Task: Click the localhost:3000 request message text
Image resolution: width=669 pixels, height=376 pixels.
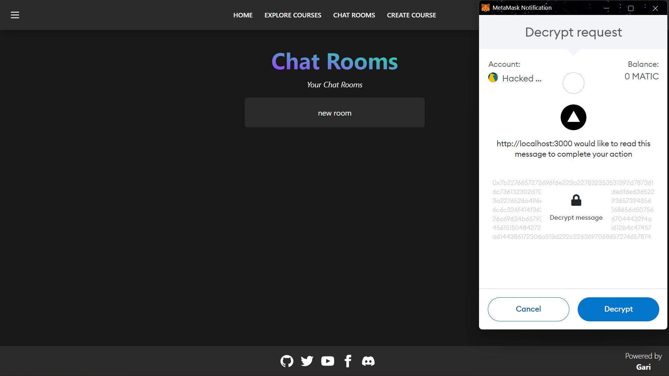Action: tap(573, 149)
